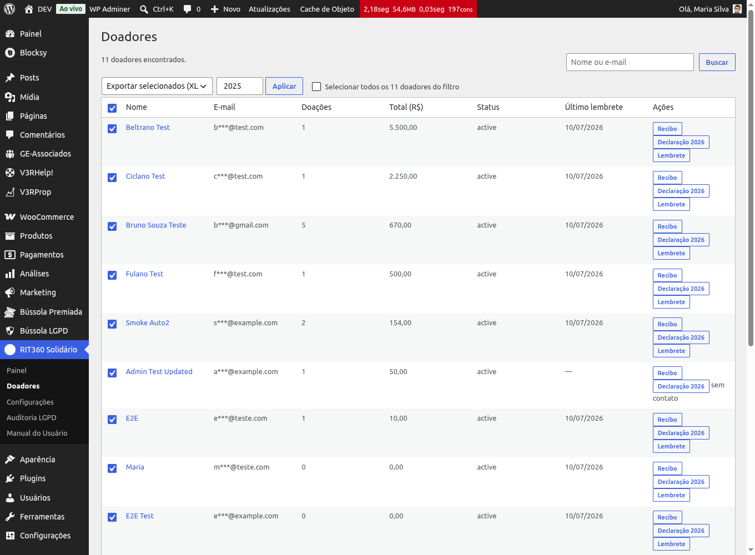Click the Configurações sliders icon at bottom
This screenshot has height=555, width=755.
pos(10,536)
